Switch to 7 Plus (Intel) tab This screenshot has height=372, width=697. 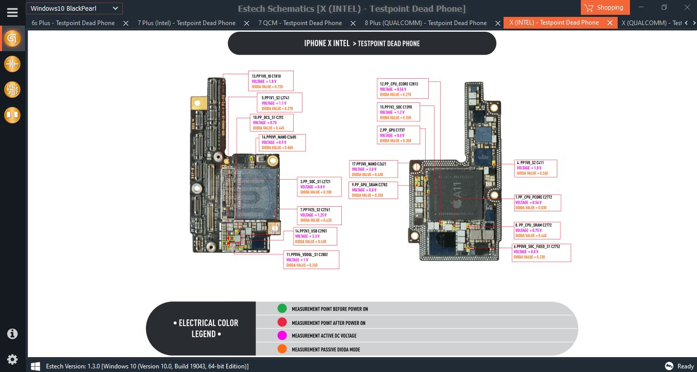click(186, 23)
